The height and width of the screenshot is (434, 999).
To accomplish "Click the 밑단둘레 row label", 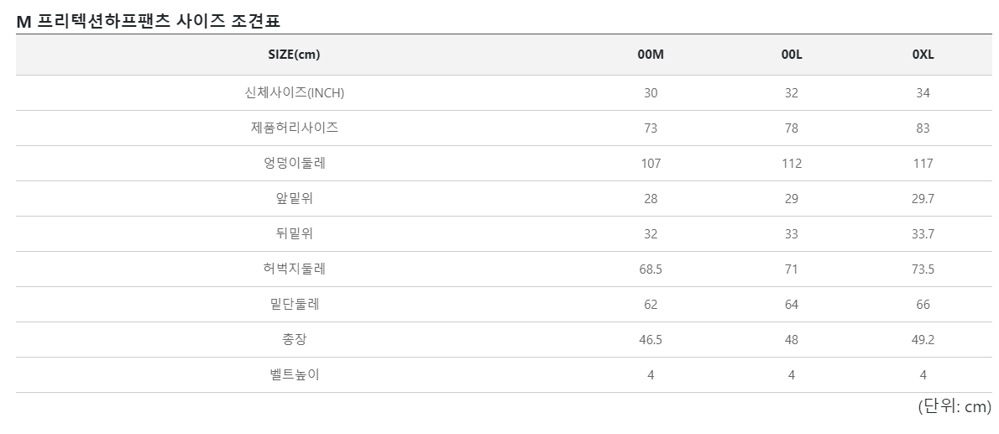I will click(294, 304).
